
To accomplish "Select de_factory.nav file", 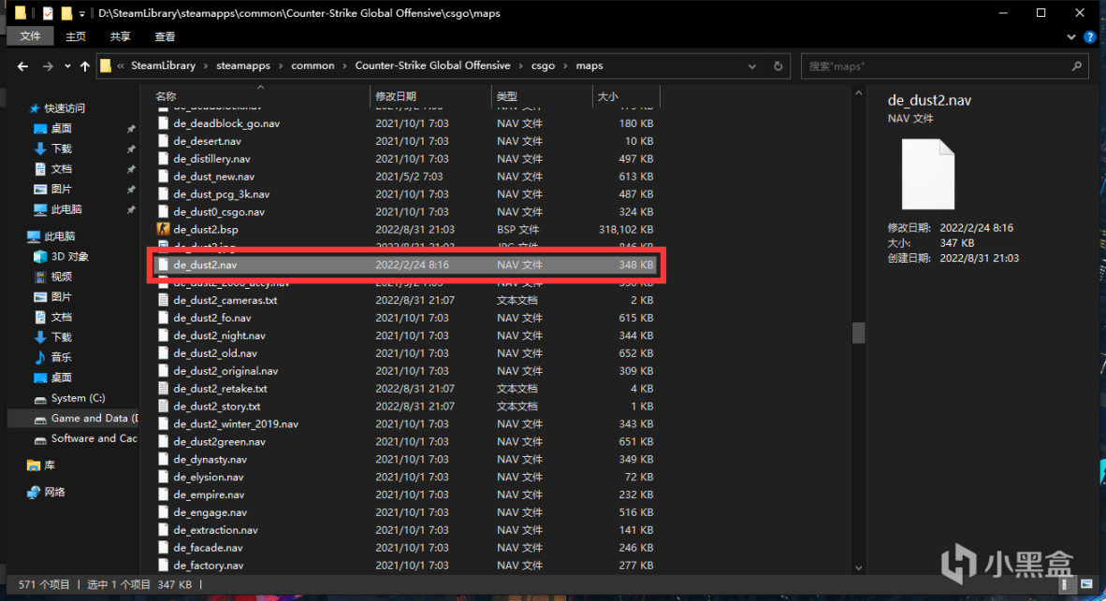I will [x=208, y=565].
